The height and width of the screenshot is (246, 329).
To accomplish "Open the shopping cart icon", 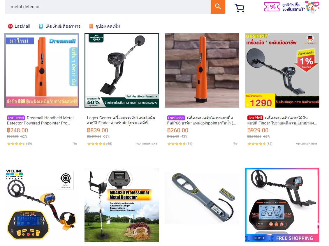I will click(x=239, y=8).
